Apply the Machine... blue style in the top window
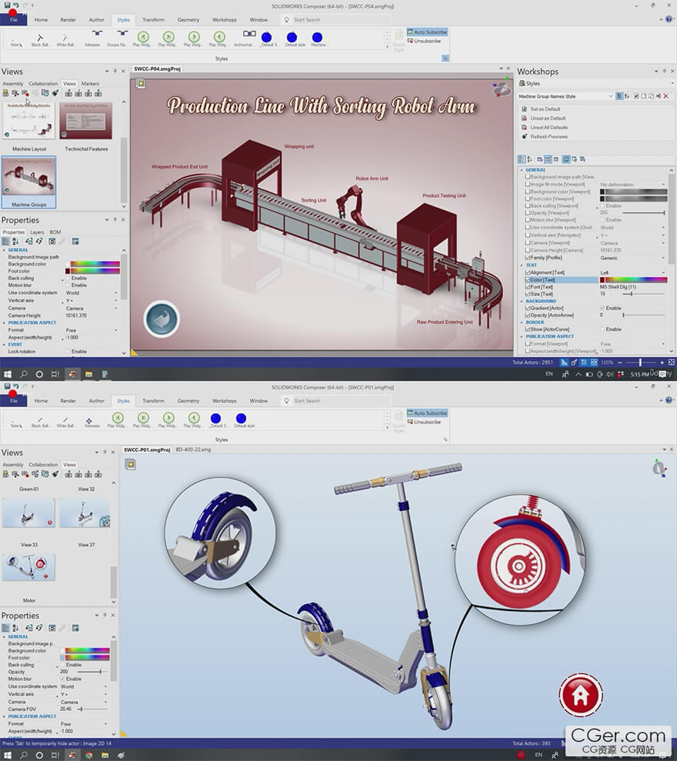The width and height of the screenshot is (677, 761). click(318, 38)
